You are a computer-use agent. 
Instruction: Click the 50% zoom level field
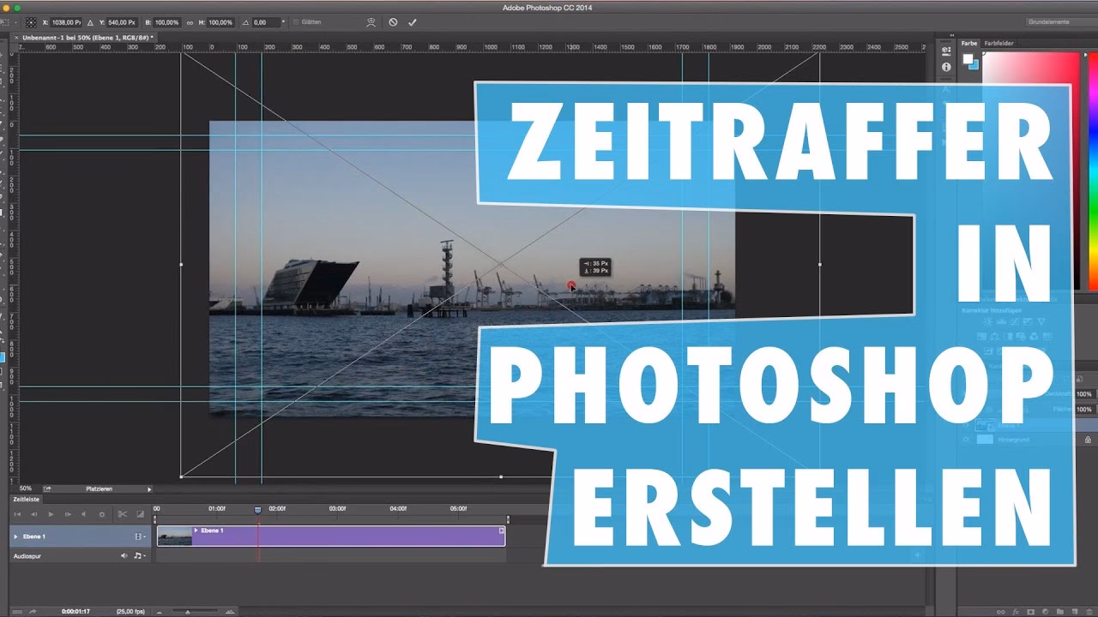point(26,488)
